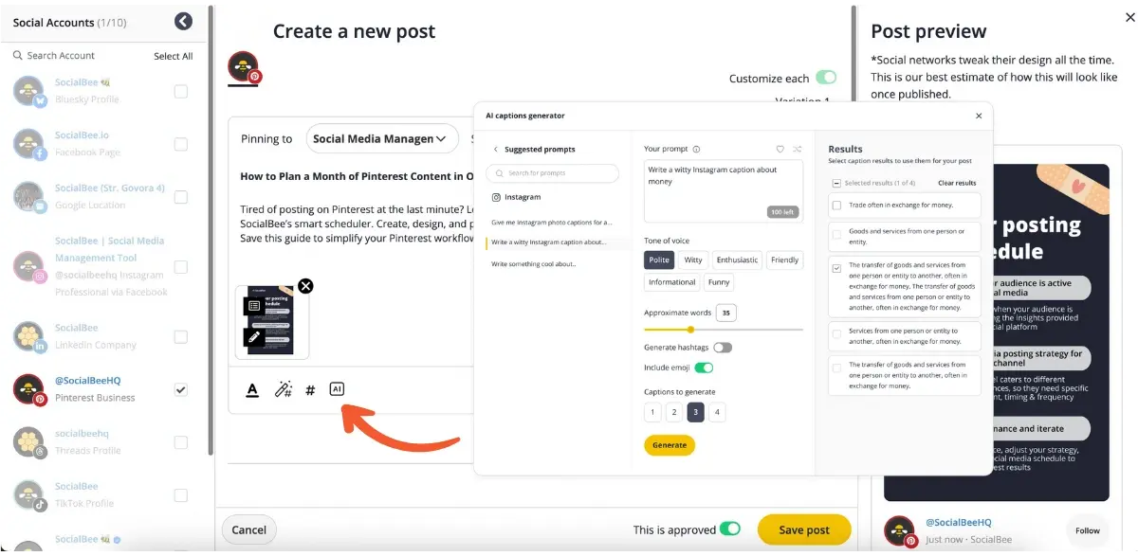Select the Witty tone of voice
This screenshot has height=556, width=1138.
(693, 260)
